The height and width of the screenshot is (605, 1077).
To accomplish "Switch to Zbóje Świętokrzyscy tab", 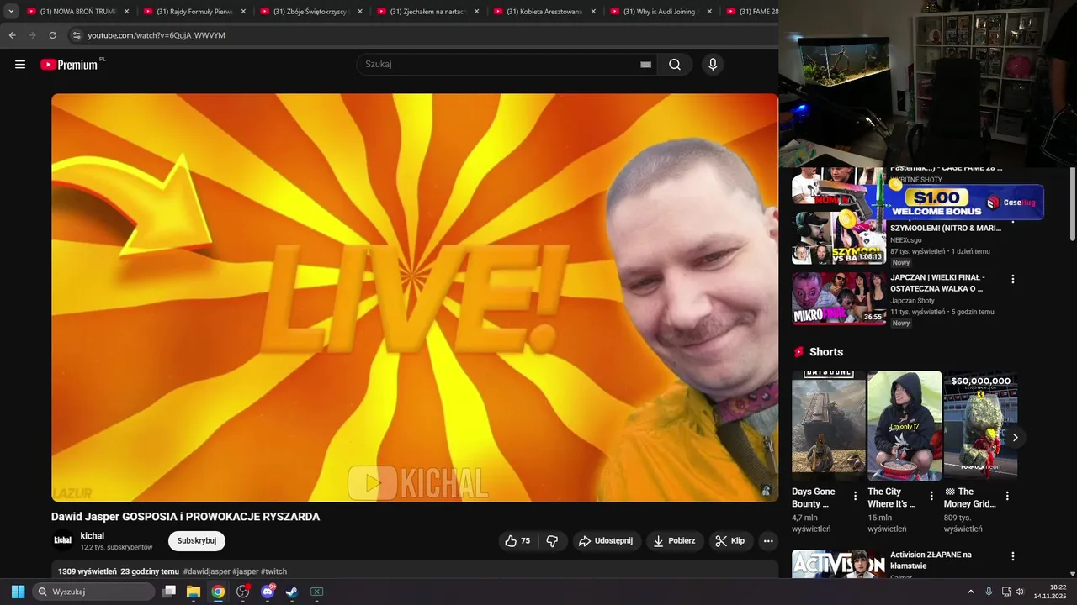I will 310,12.
